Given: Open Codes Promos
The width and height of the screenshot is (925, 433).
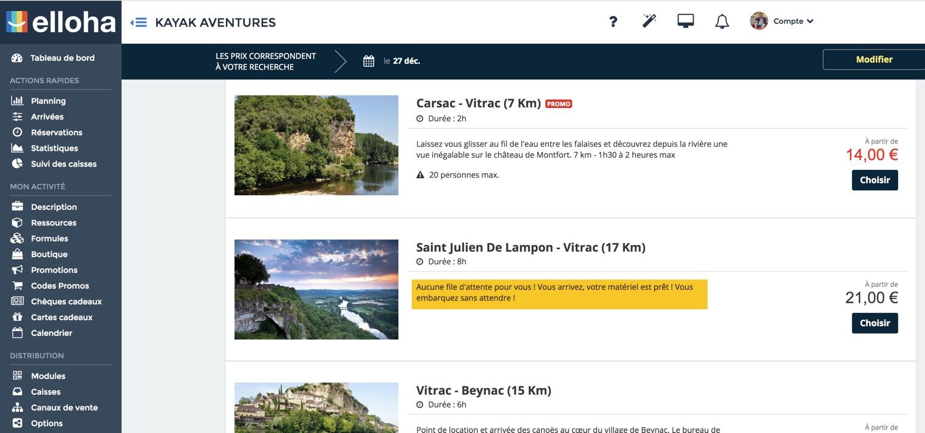Looking at the screenshot, I should coord(60,286).
